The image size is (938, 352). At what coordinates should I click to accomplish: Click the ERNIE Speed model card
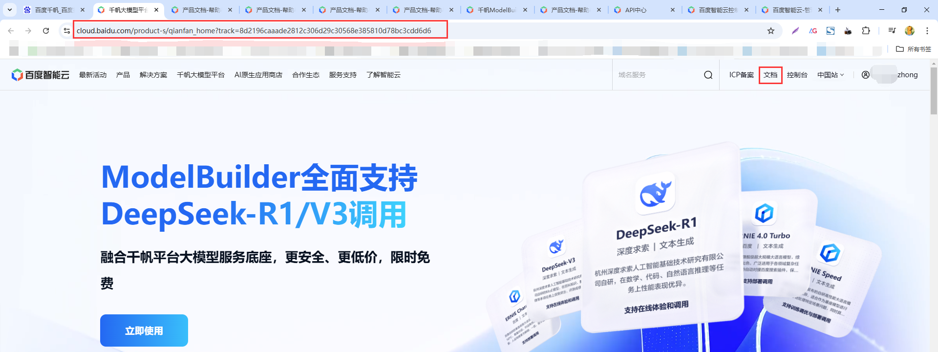click(831, 284)
